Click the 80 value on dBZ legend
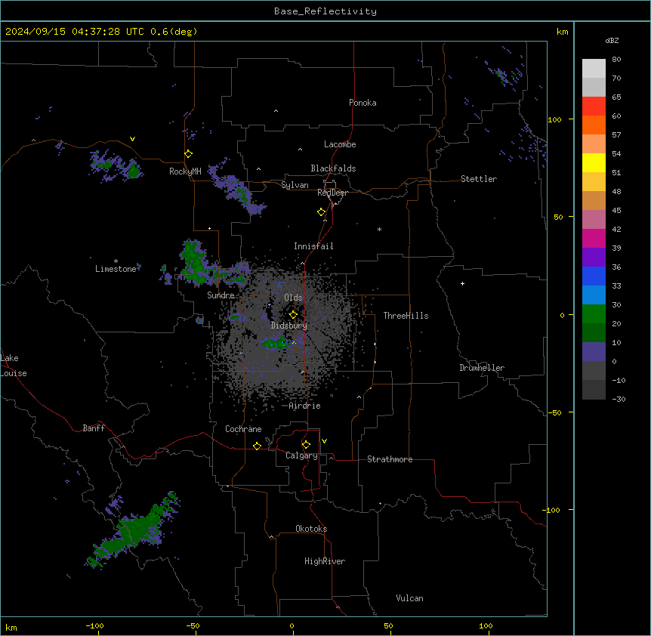This screenshot has width=651, height=636. (616, 60)
